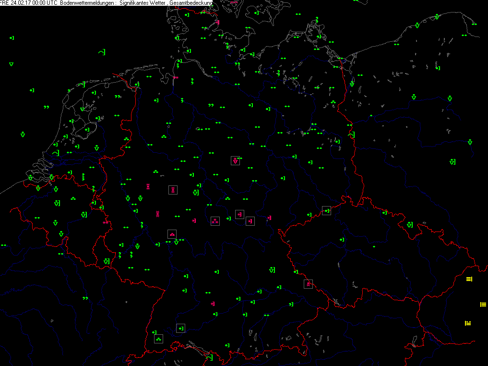The height and width of the screenshot is (366, 488).
Task: Select the middle yellow fog symbol at right edge
Action: coord(483,305)
